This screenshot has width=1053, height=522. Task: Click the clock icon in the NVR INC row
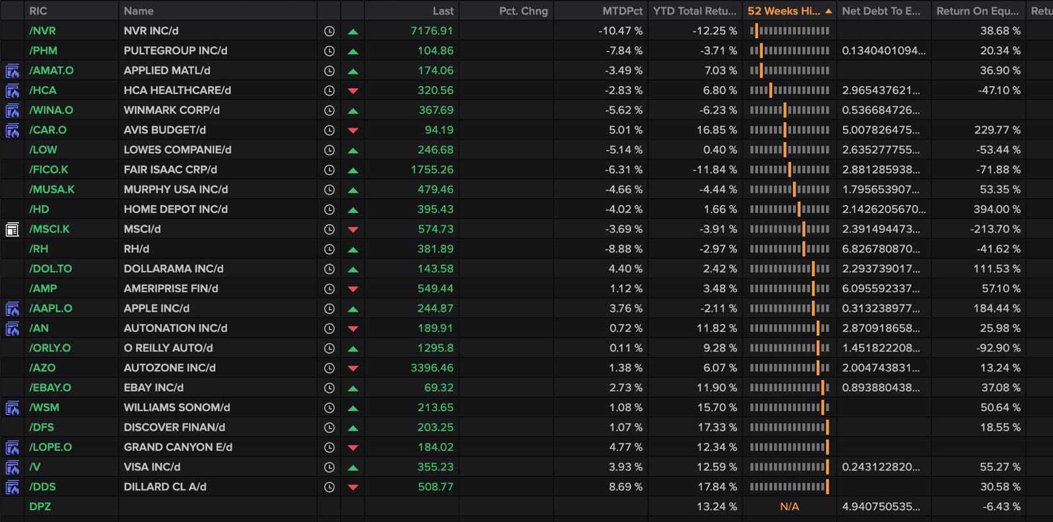[x=329, y=31]
